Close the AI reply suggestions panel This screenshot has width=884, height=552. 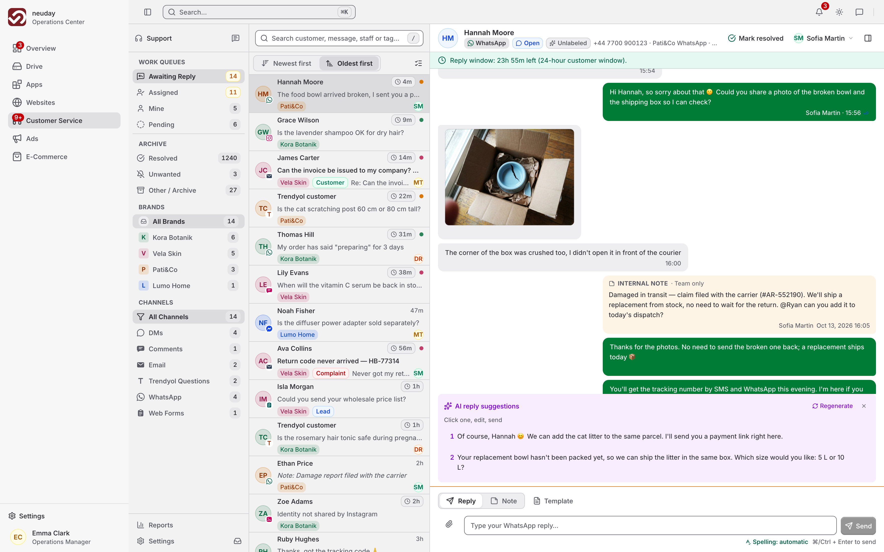coord(864,406)
